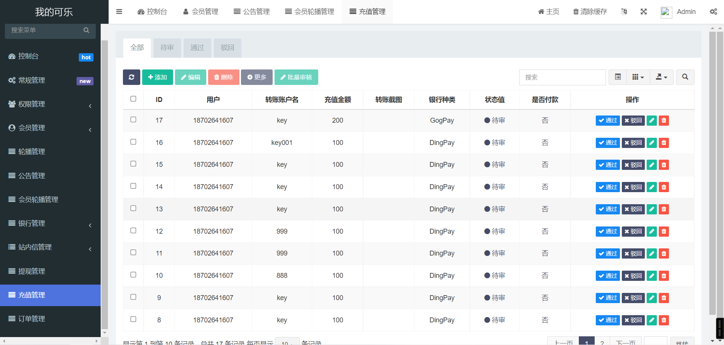Click the refresh icon button in toolbar
Screen dimensions: 724x345
pyautogui.click(x=131, y=77)
